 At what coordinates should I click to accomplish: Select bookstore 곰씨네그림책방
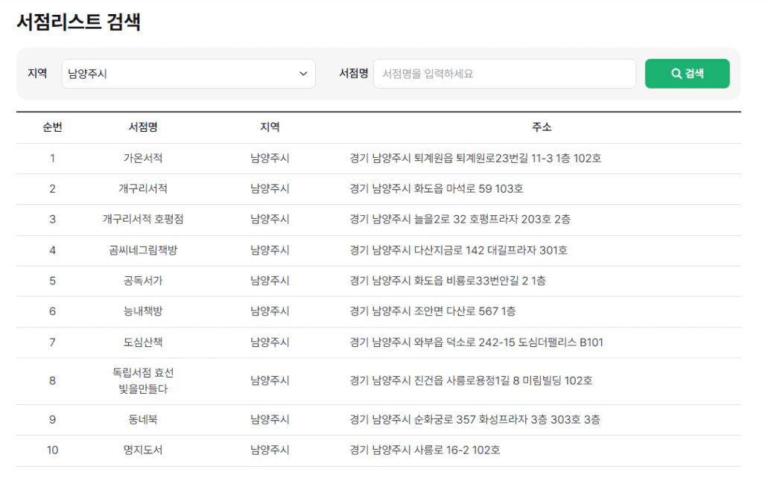(x=142, y=250)
